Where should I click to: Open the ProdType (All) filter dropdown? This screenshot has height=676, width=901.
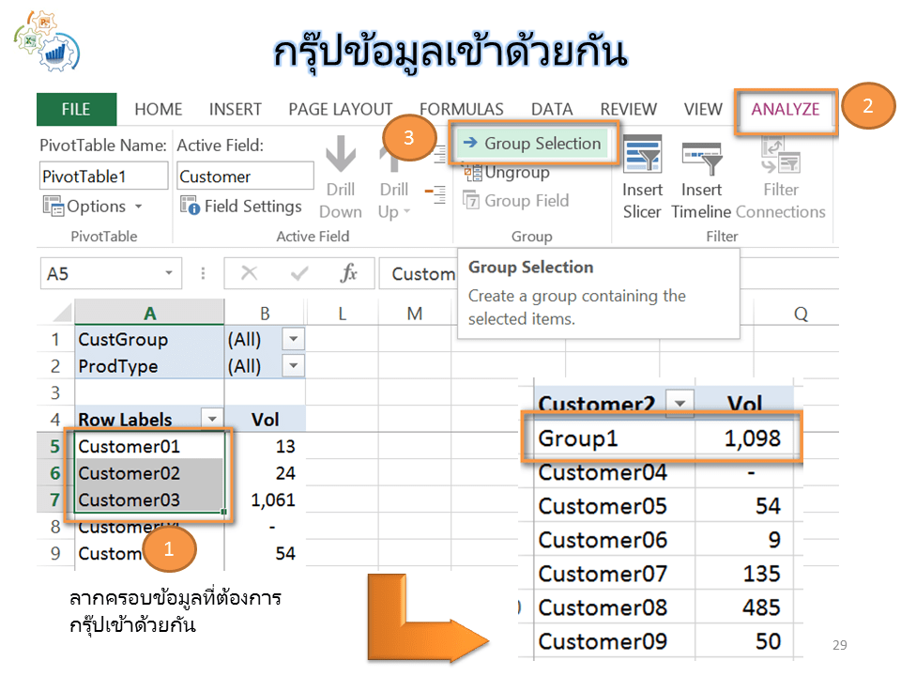(x=293, y=365)
